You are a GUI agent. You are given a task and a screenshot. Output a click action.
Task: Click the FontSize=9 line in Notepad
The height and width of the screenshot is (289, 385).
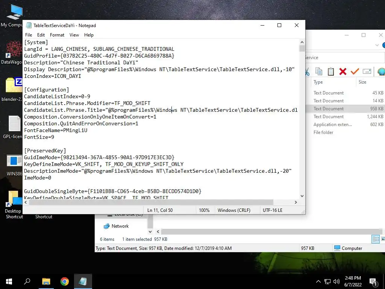point(39,137)
